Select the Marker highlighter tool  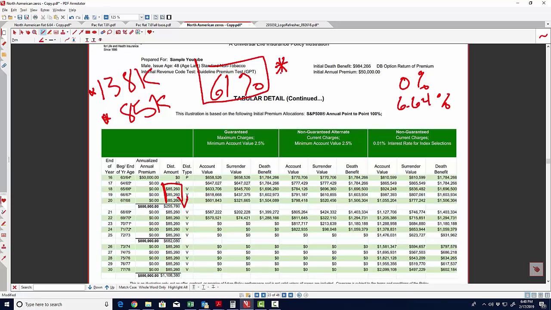[x=50, y=32]
